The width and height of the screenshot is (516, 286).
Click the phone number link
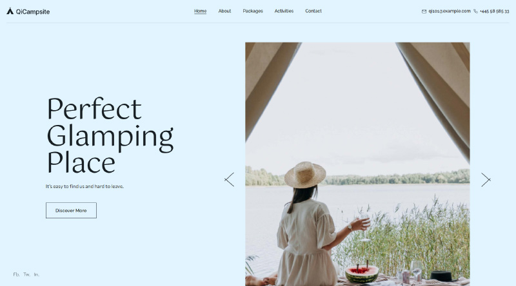pyautogui.click(x=495, y=11)
